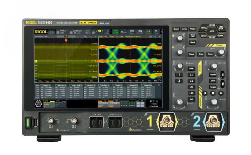Close the Eye(CH1) diagram window

pyautogui.click(x=160, y=36)
